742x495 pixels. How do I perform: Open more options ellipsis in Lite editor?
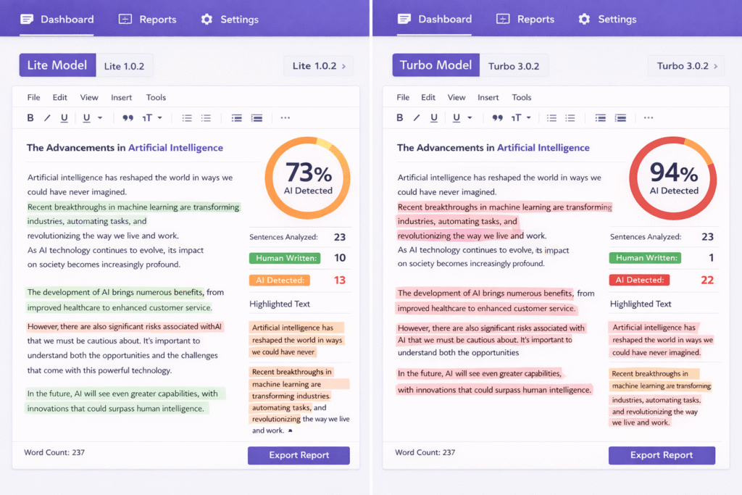(x=285, y=118)
